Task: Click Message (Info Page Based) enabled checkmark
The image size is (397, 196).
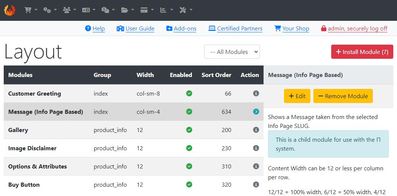Action: point(189,112)
